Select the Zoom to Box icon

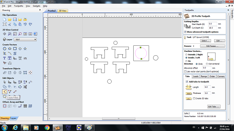[x=10, y=34]
